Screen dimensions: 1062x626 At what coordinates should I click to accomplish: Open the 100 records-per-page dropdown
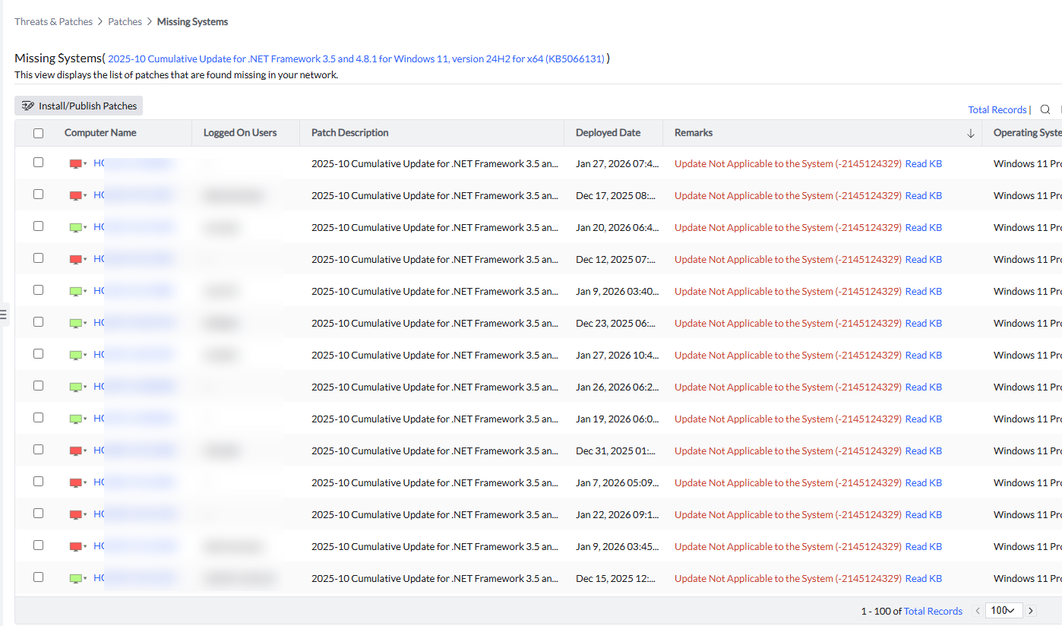point(1004,611)
